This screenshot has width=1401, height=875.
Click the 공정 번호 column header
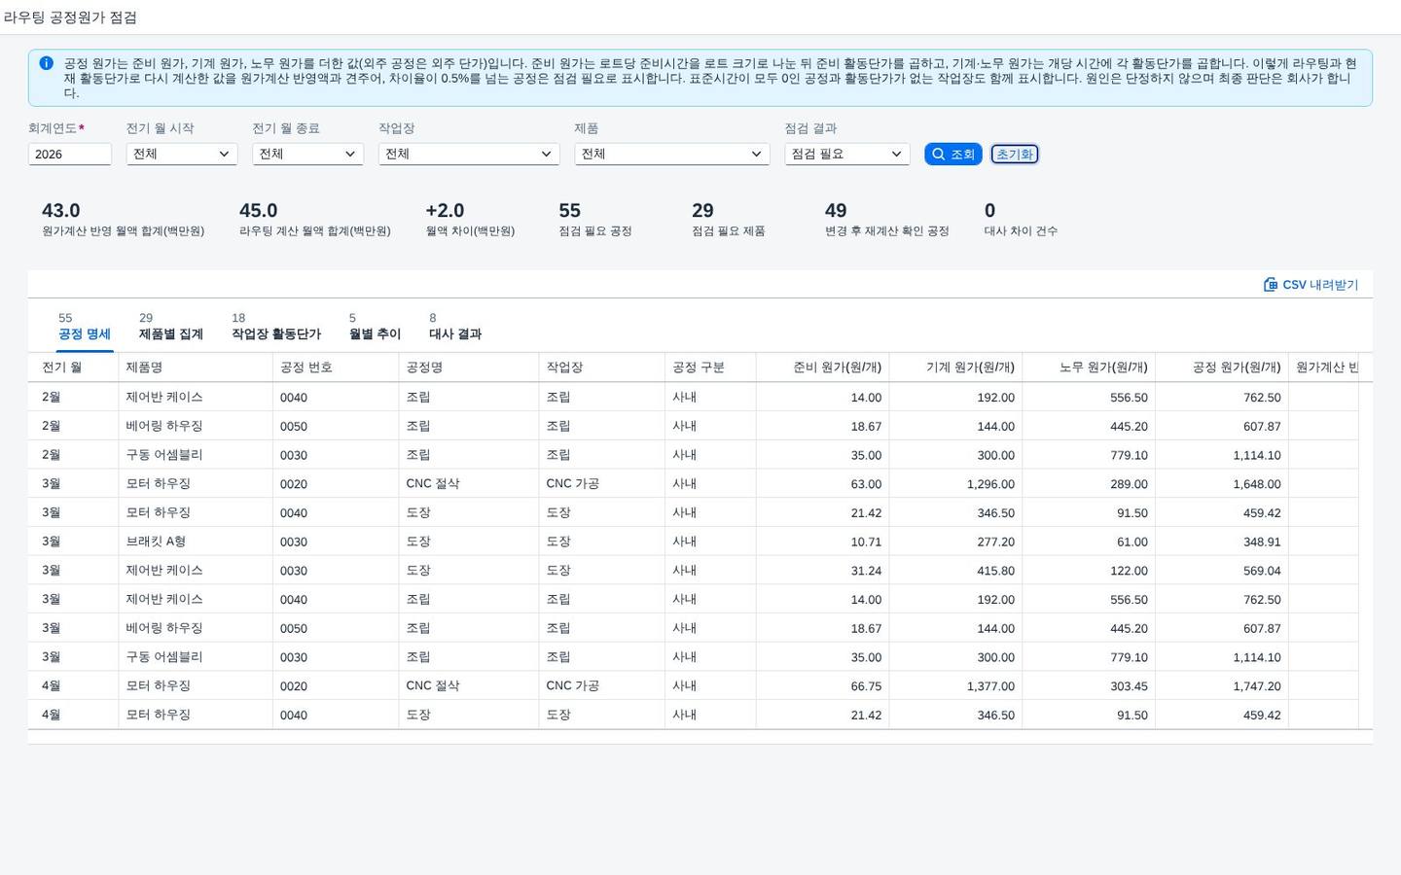point(336,367)
